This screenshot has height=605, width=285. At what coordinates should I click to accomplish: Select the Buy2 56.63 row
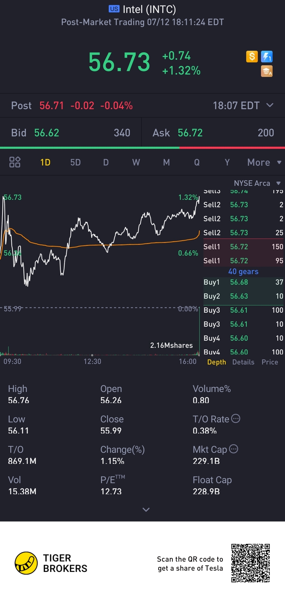243,296
